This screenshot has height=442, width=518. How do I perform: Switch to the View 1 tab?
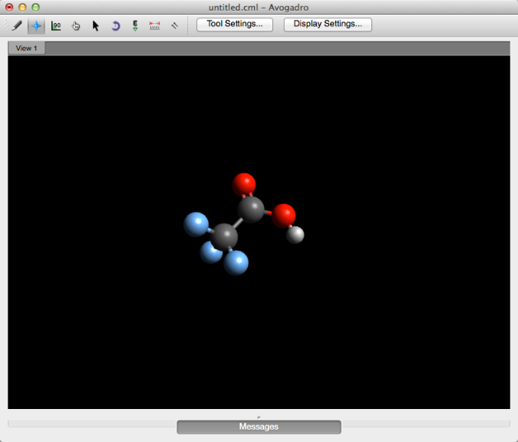tap(27, 48)
